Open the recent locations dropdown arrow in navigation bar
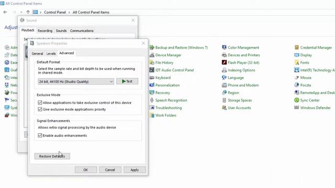 [x=21, y=13]
